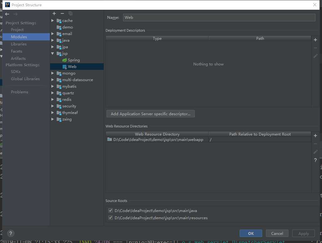Viewport: 322px width, 243px height.
Task: Open the SDKs platform settings
Action: pyautogui.click(x=16, y=72)
